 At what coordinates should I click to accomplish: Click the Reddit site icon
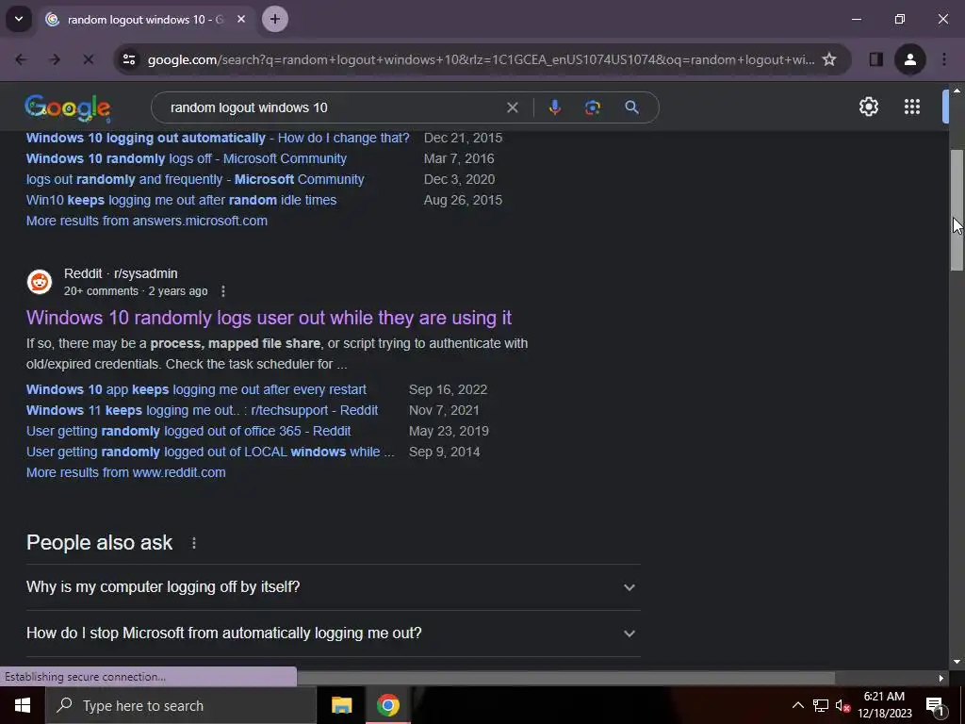click(40, 282)
